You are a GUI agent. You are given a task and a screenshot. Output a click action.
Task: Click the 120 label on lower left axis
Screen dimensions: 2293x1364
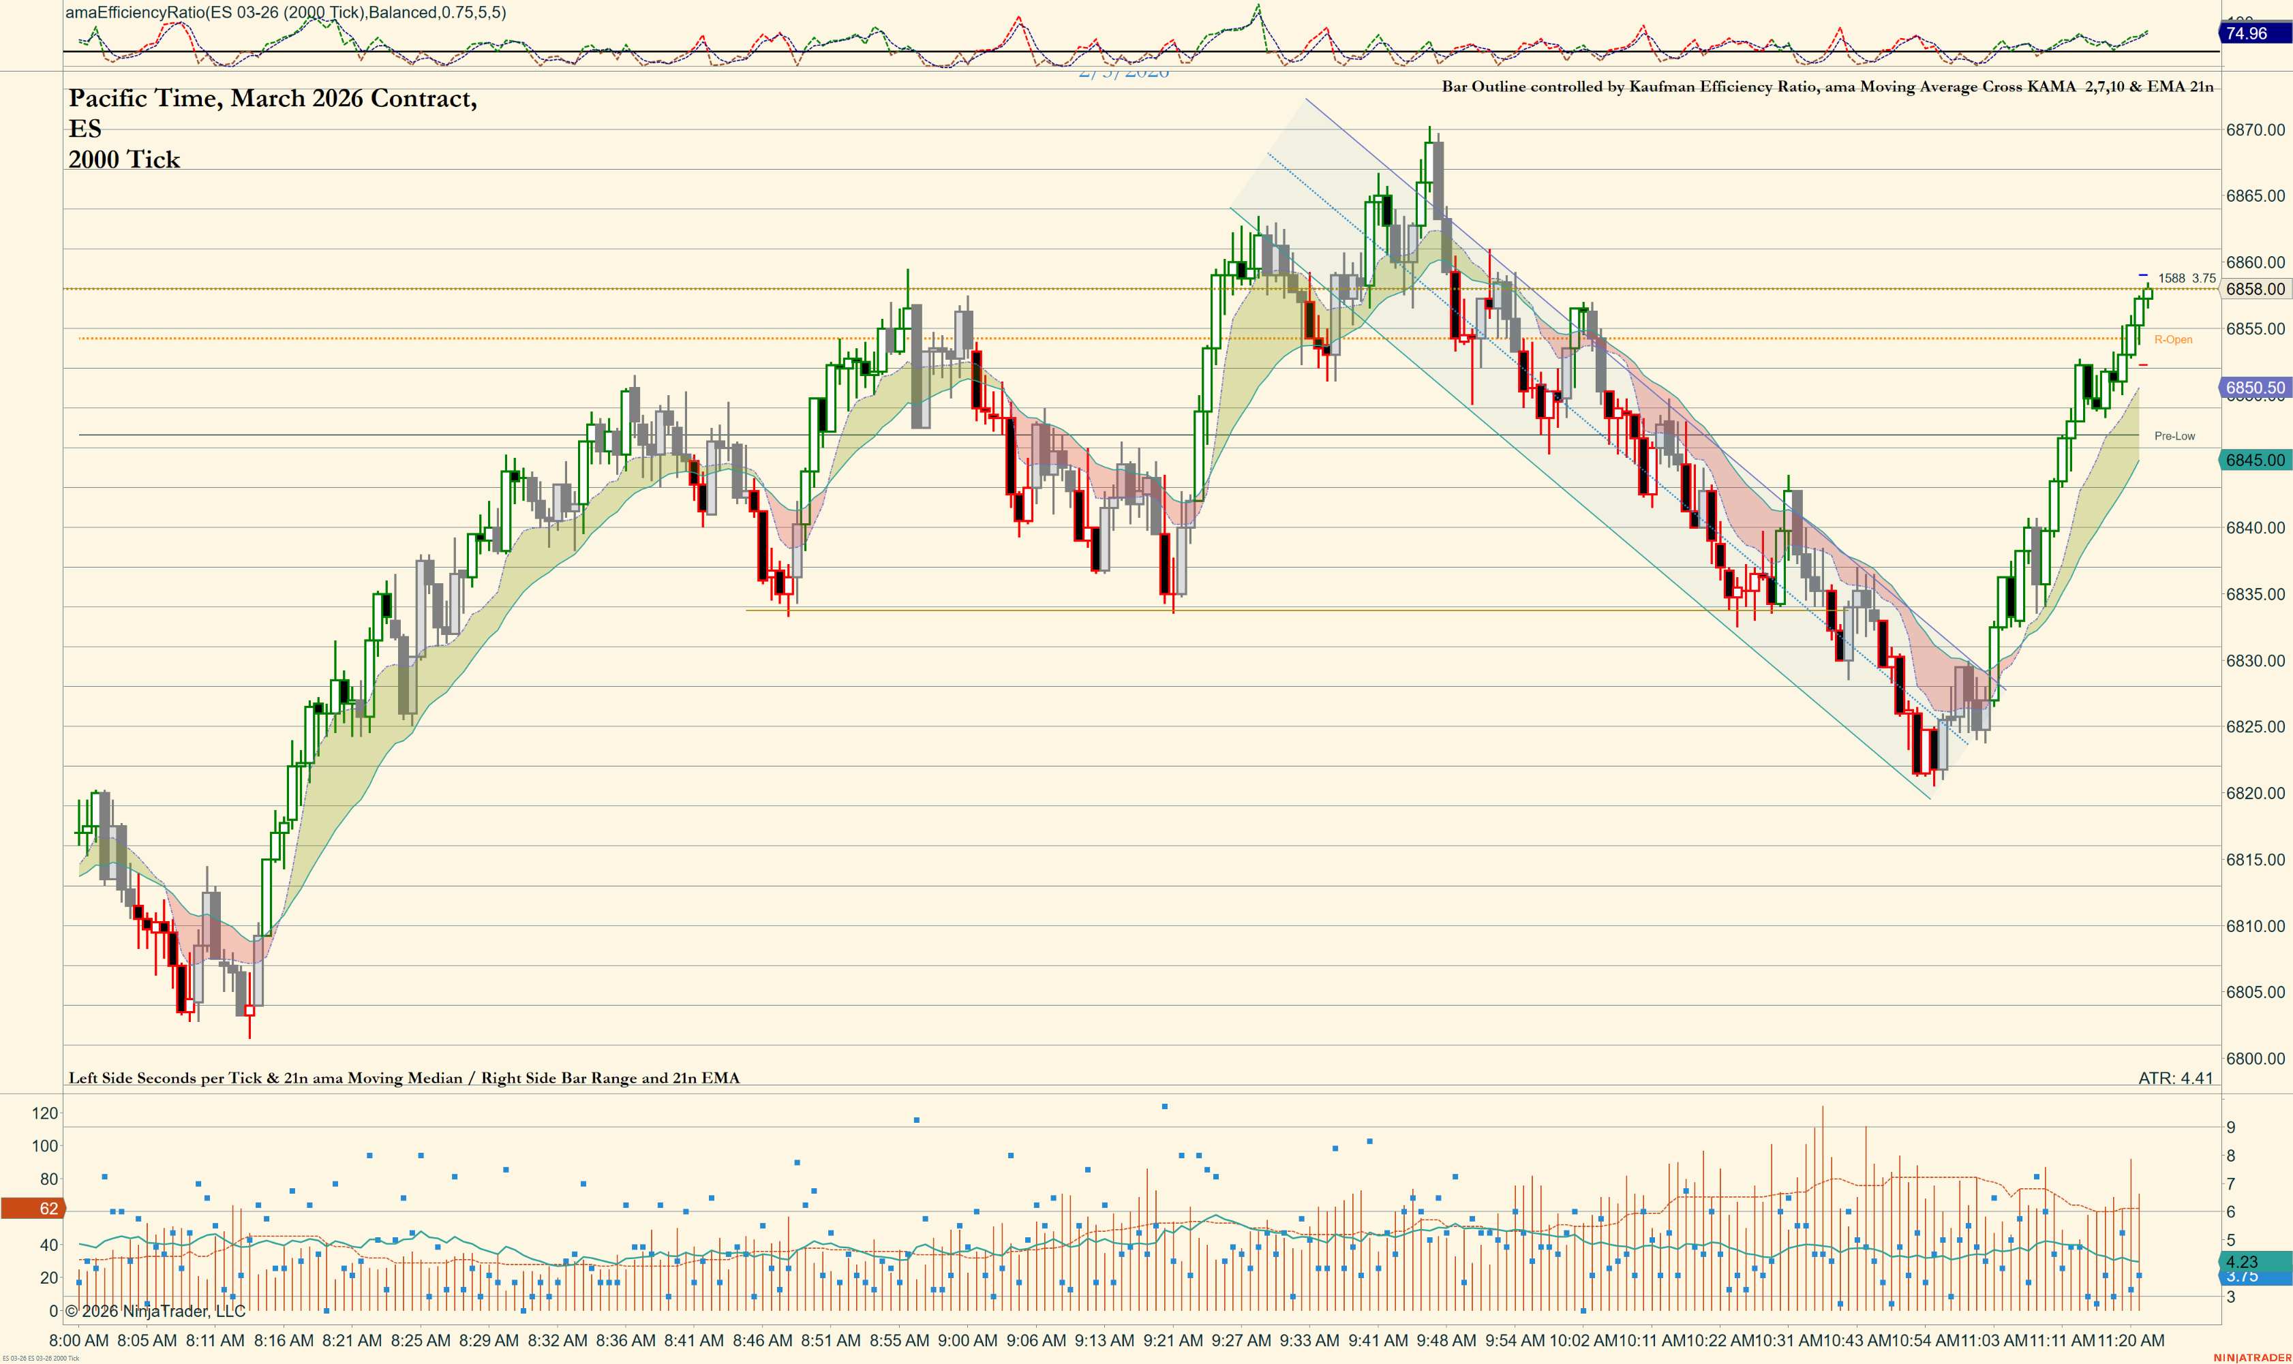(x=45, y=1113)
